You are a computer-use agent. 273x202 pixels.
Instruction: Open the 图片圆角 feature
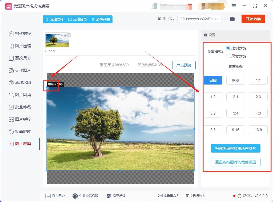click(x=20, y=95)
